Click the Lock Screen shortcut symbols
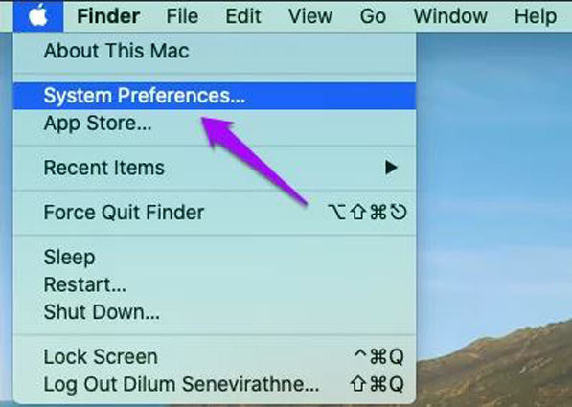Screen dimensions: 572x407 click(x=379, y=356)
